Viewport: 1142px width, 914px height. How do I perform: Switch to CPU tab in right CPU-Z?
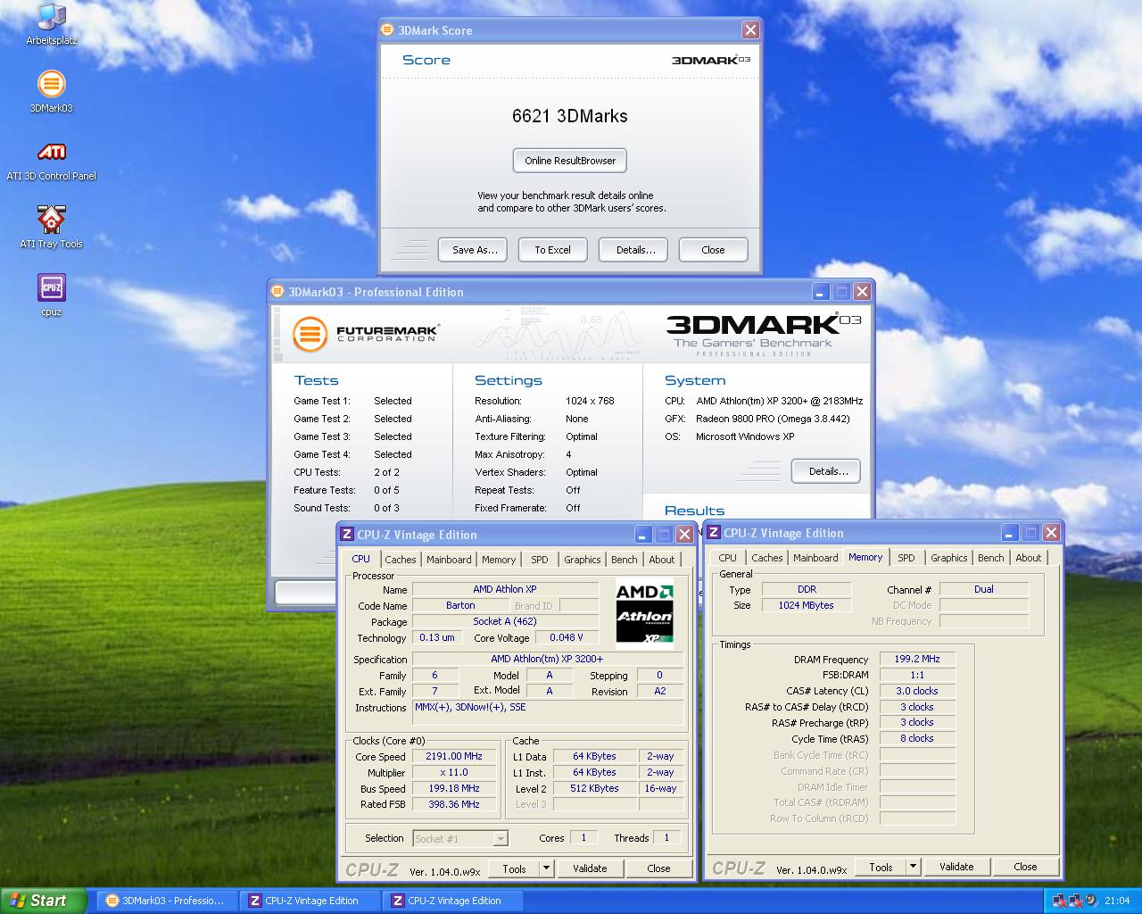(x=728, y=558)
